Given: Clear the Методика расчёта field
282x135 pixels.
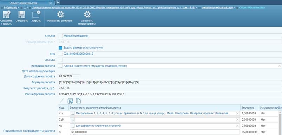Looking at the screenshot, I should click(279, 66).
